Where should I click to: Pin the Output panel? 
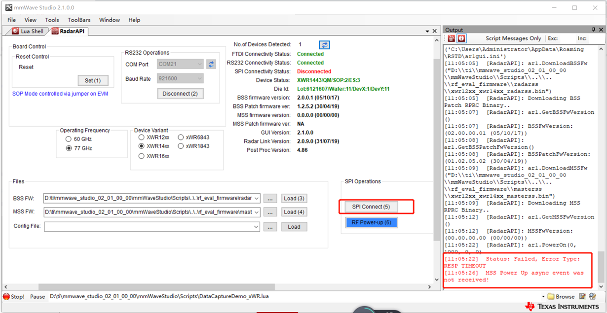tap(594, 30)
